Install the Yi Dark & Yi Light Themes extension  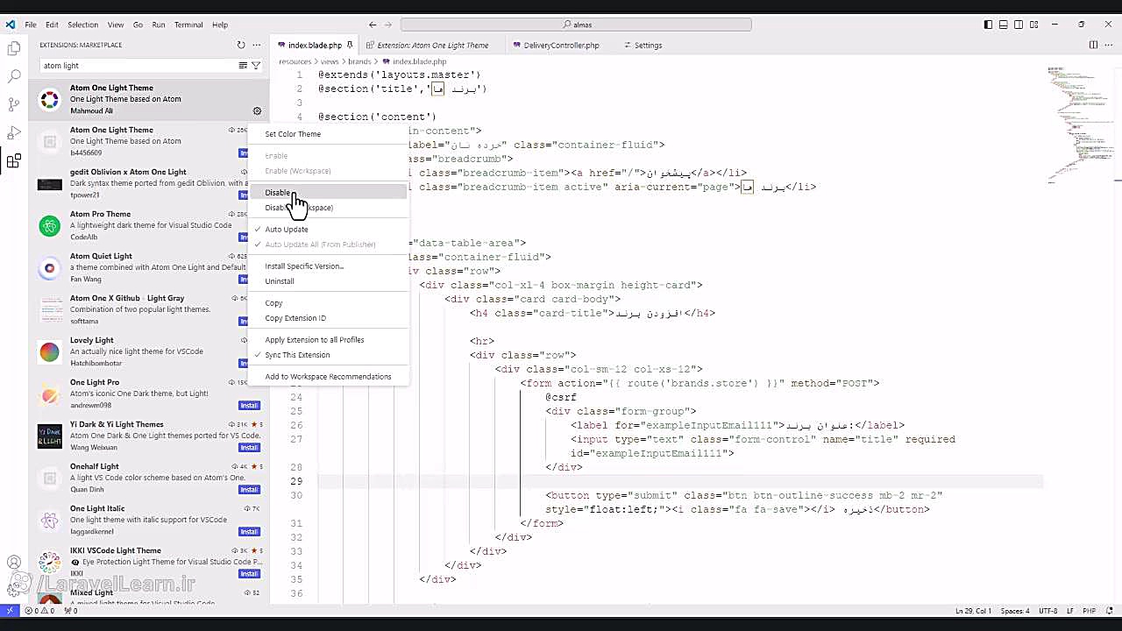(x=249, y=448)
